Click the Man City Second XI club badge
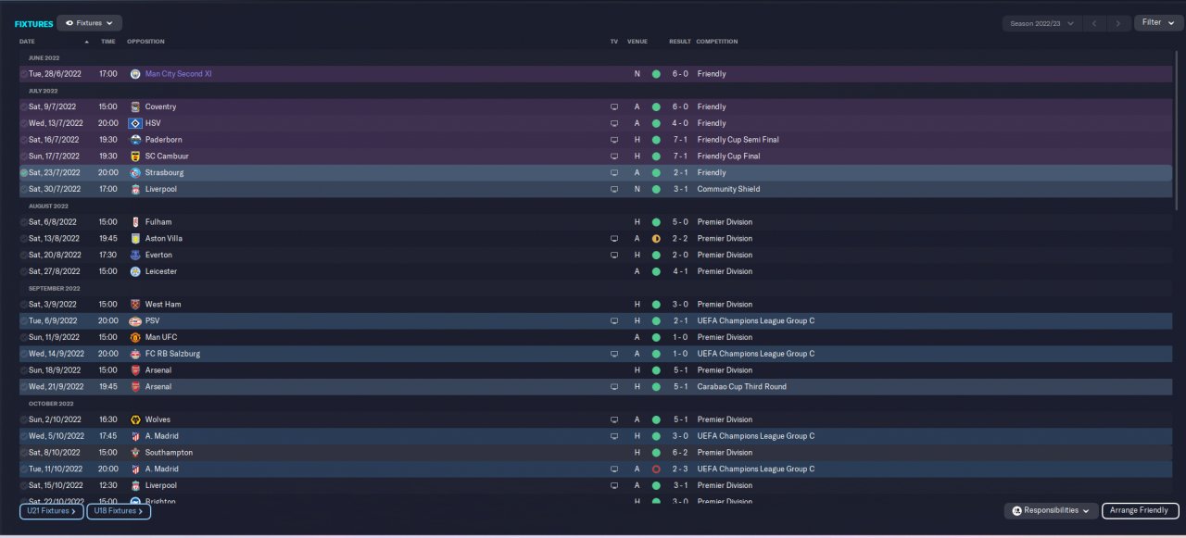The width and height of the screenshot is (1186, 538). (x=135, y=74)
